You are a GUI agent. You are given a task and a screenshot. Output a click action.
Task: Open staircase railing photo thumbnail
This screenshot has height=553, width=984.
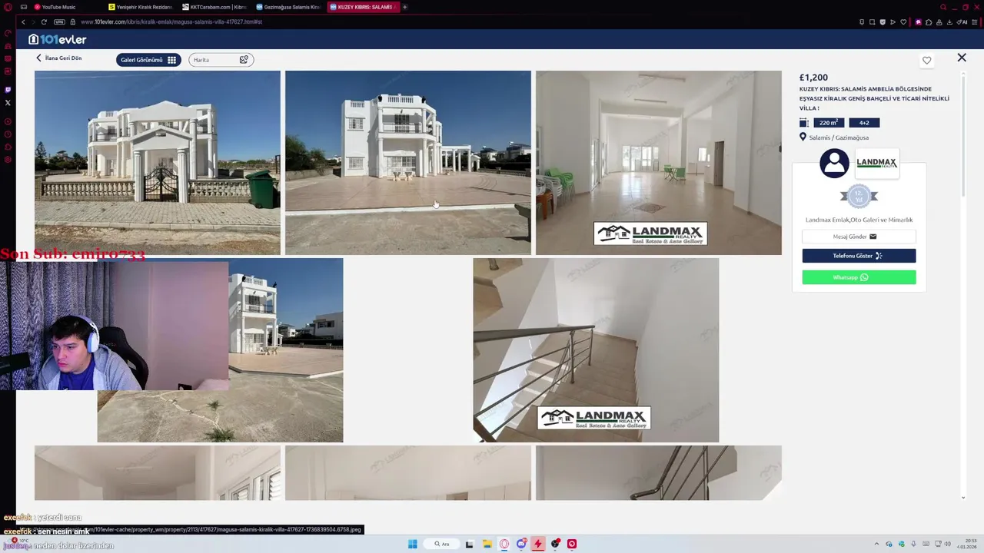tap(596, 350)
